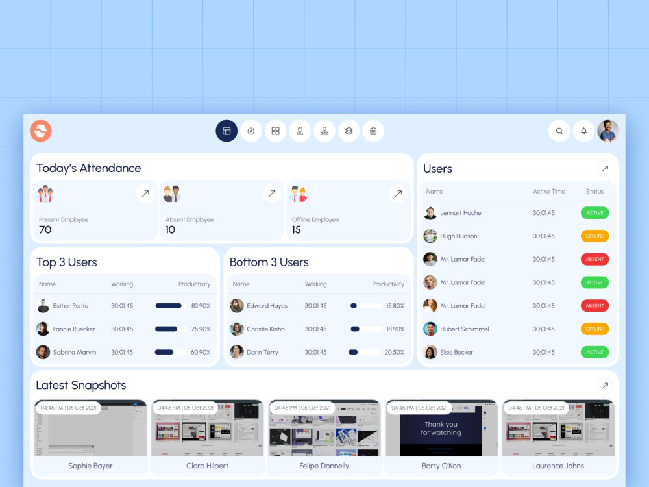Click the Present Employee people illustration
649x487 pixels.
tap(45, 194)
